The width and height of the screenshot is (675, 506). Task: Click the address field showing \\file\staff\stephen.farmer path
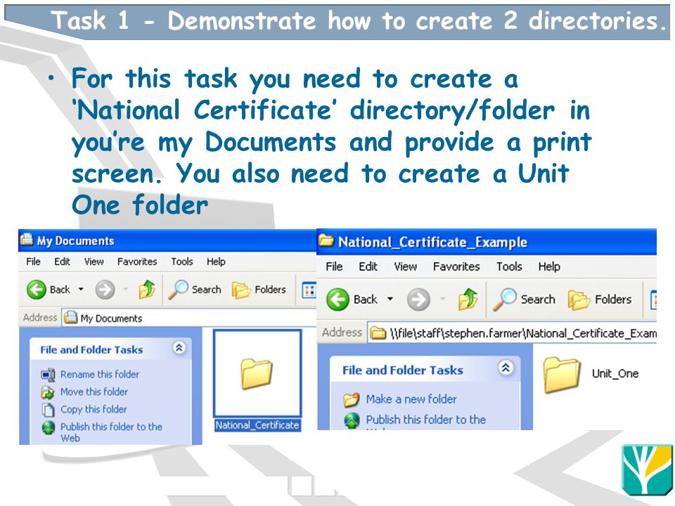coord(512,333)
